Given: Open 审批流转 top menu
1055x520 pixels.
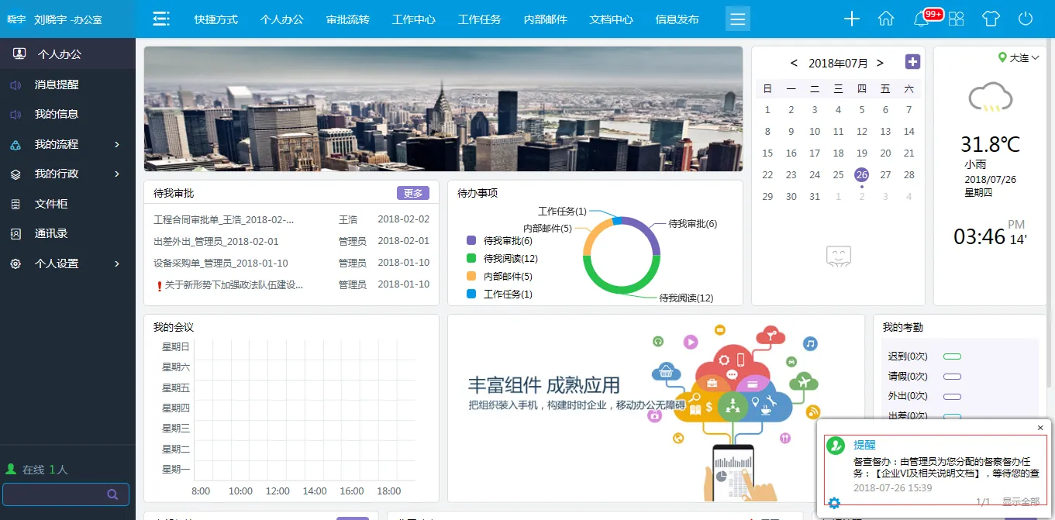Looking at the screenshot, I should coord(347,19).
